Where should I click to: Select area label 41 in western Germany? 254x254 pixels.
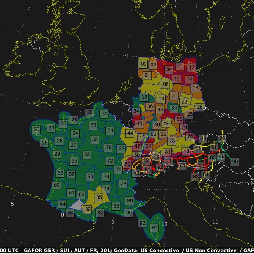[x=139, y=124]
